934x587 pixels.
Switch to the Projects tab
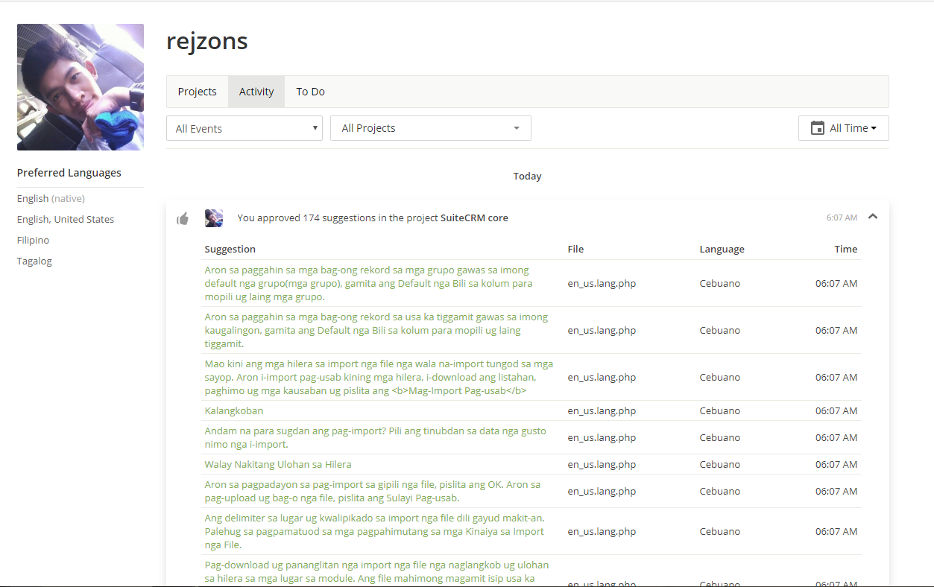point(198,92)
